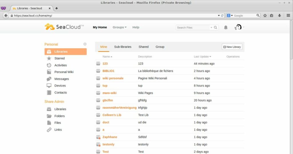Click the Personal Wiki book icon
The width and height of the screenshot is (293, 154).
[49, 72]
